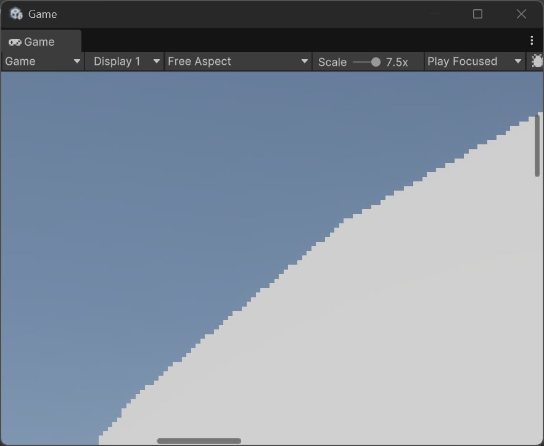Select the Game tab
The width and height of the screenshot is (544, 446).
click(41, 41)
